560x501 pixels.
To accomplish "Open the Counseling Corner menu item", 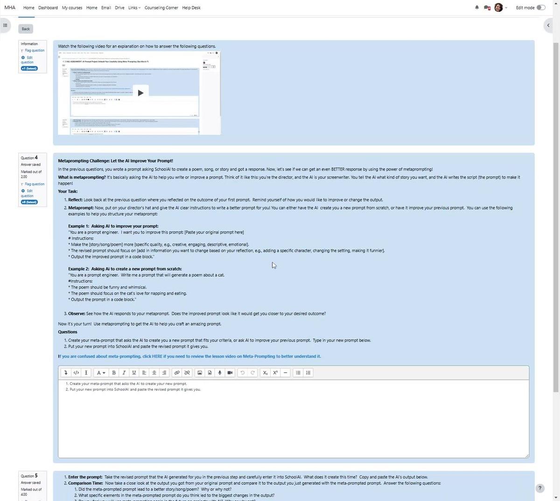I will click(161, 7).
